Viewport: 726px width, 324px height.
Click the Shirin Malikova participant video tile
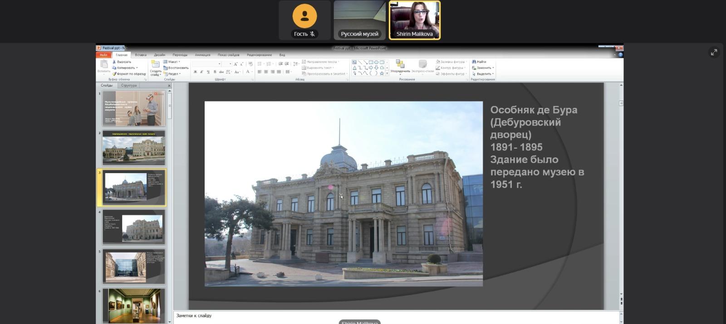click(x=415, y=20)
